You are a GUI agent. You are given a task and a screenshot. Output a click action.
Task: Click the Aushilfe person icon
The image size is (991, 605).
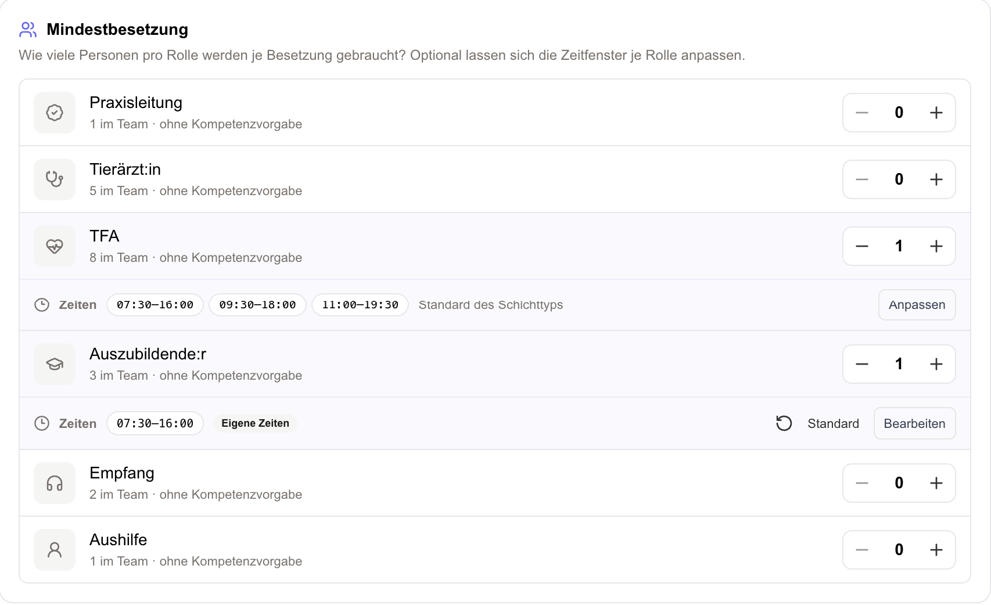tap(55, 550)
